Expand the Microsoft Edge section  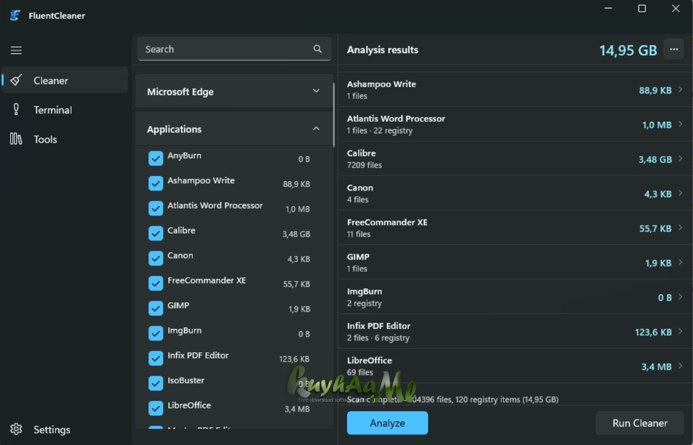coord(234,91)
